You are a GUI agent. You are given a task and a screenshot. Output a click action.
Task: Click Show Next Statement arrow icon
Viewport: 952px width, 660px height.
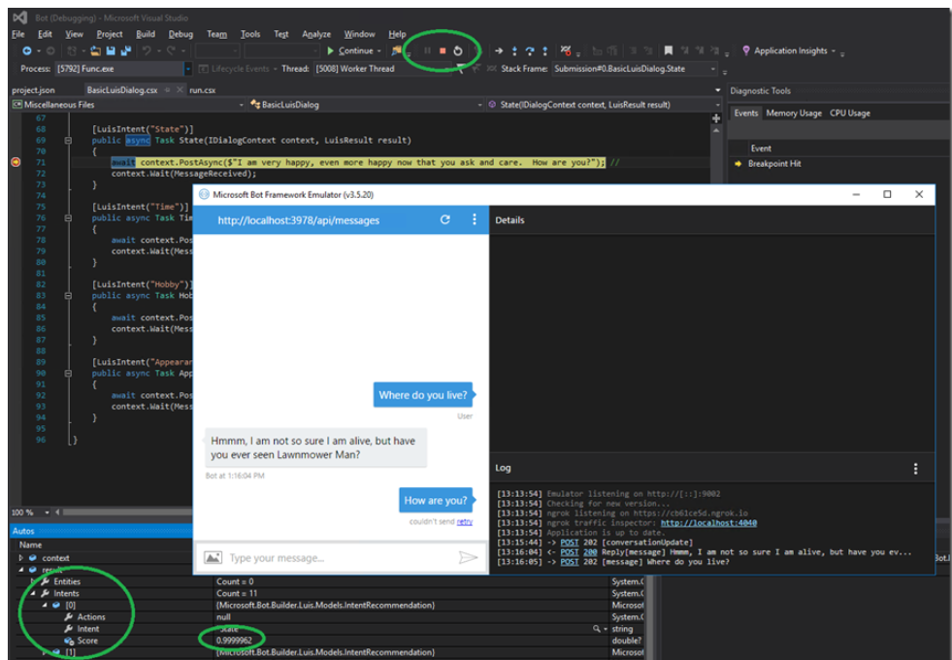pos(499,51)
